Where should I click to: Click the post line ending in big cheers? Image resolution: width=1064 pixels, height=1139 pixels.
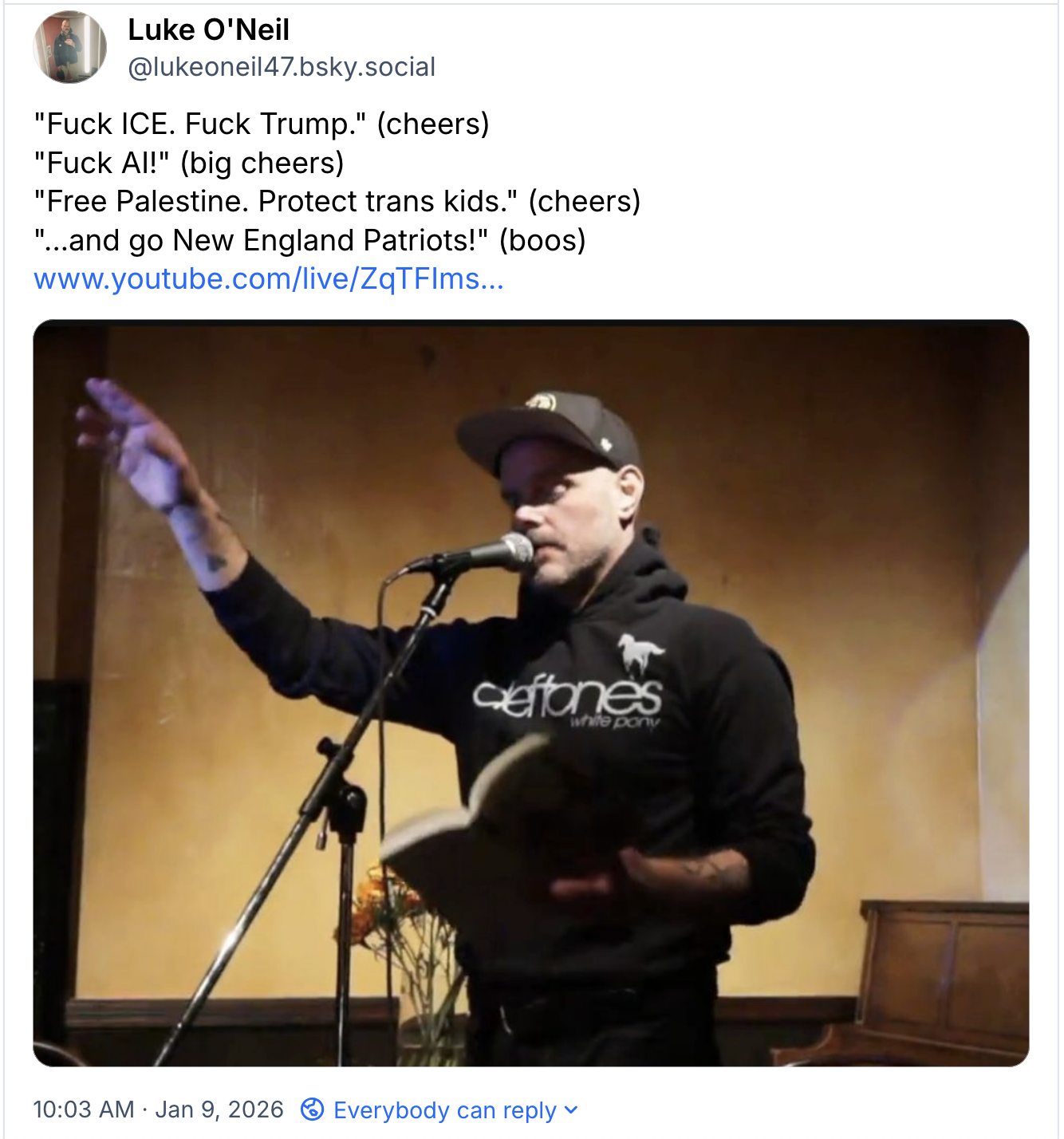click(x=189, y=163)
